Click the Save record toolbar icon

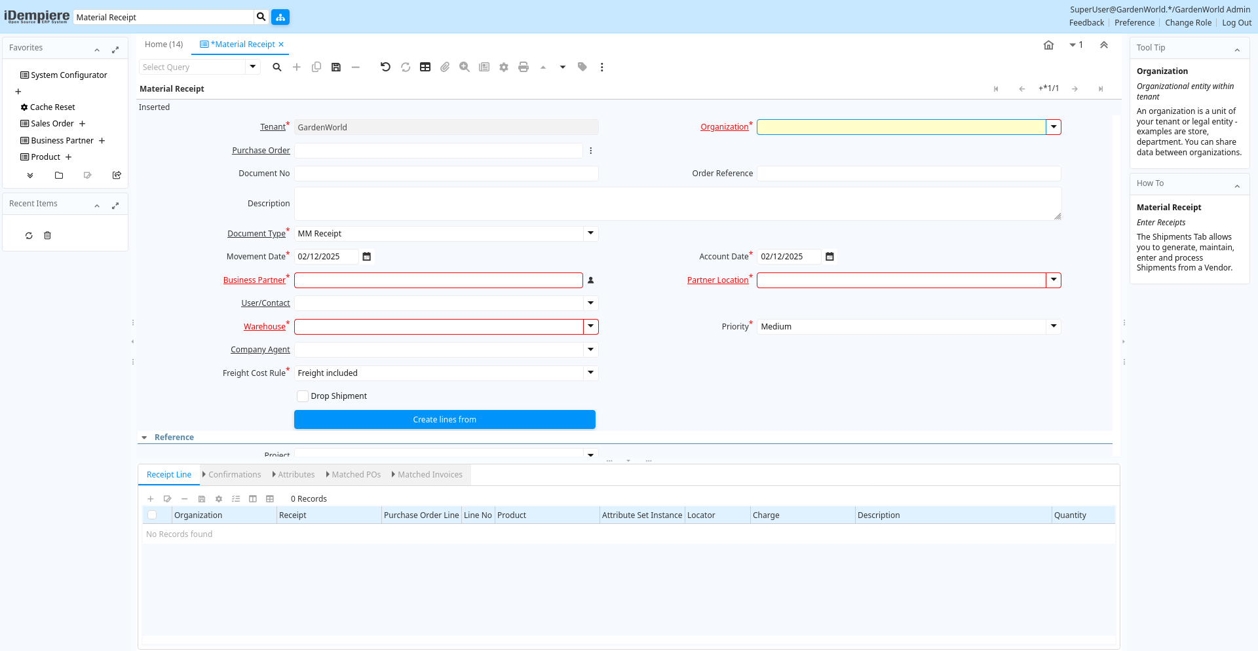point(336,67)
